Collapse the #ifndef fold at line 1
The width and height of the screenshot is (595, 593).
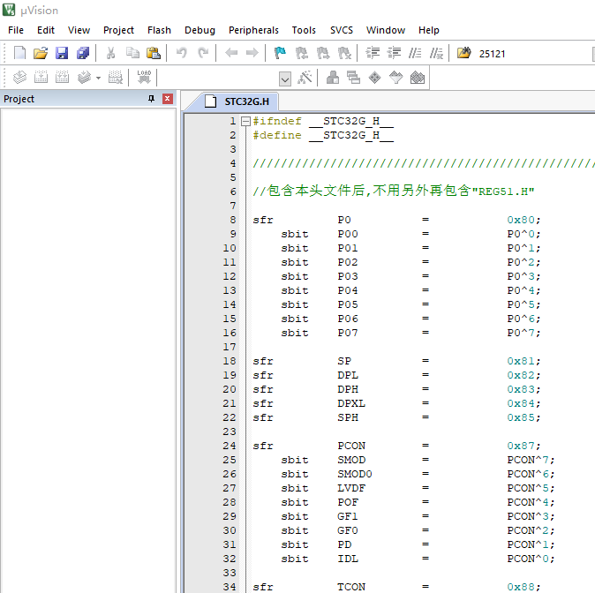click(246, 122)
